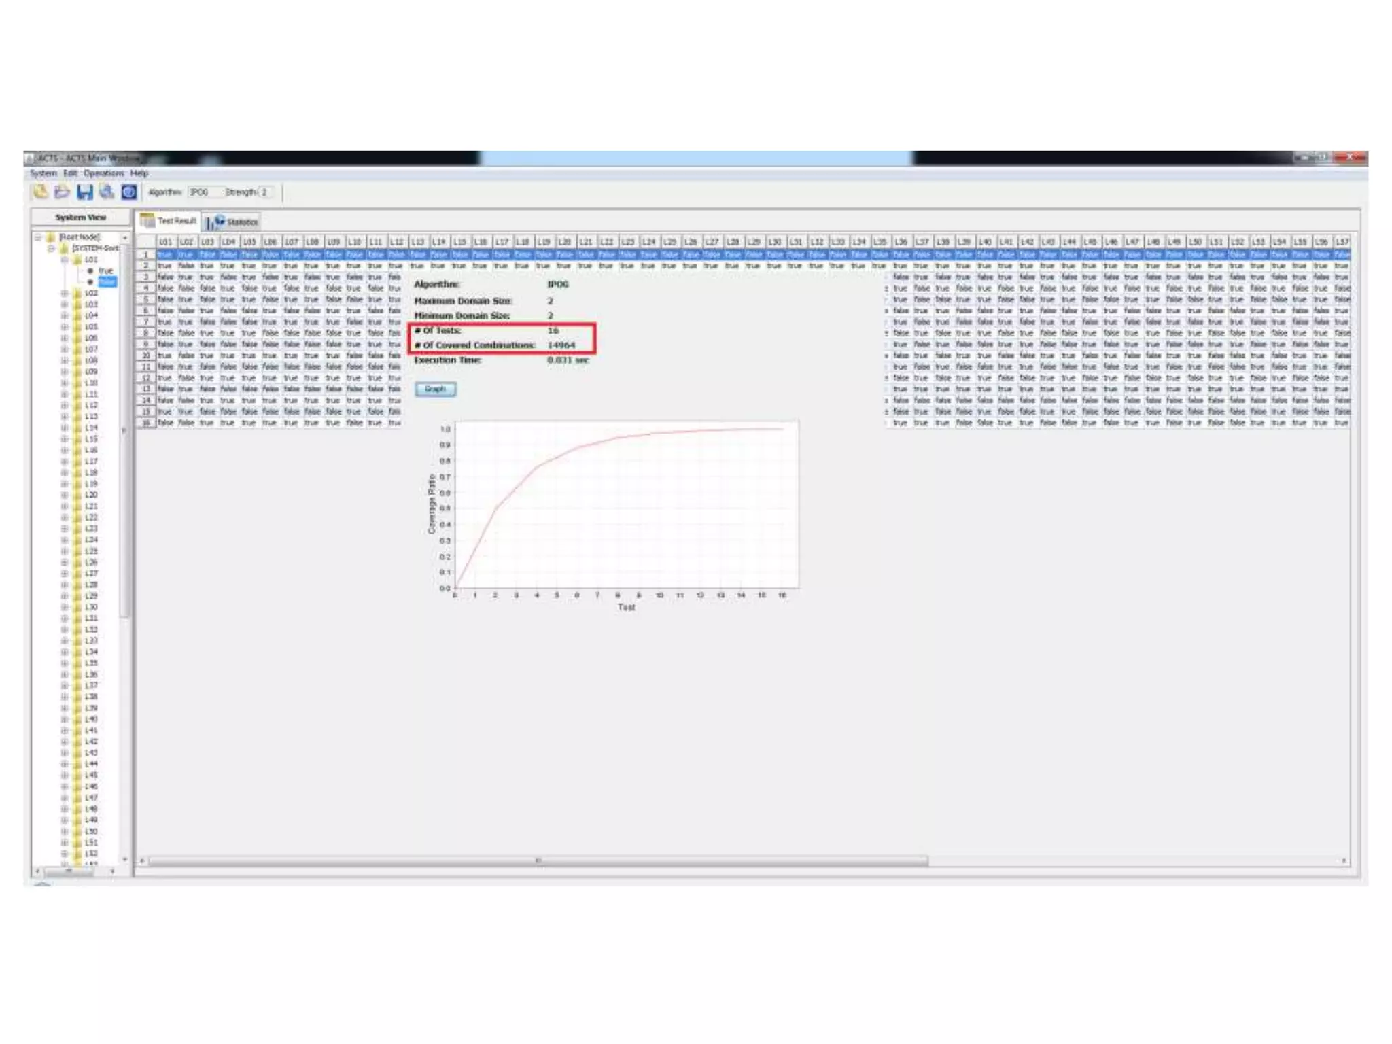Viewport: 1392px width, 1044px height.
Task: Select the highlighted 'false' value under L01
Action: tap(107, 281)
